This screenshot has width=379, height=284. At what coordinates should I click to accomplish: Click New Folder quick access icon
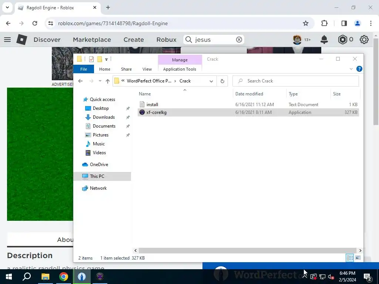pyautogui.click(x=100, y=59)
